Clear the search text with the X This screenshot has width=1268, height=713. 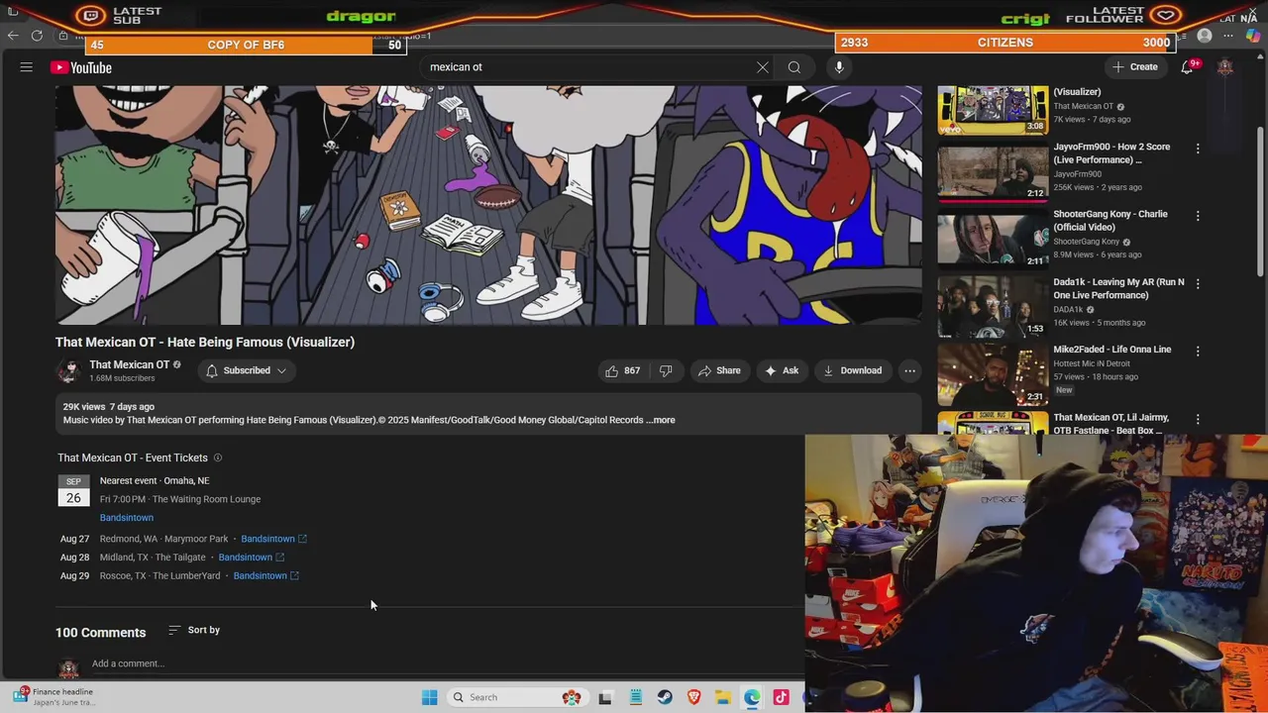pyautogui.click(x=763, y=67)
